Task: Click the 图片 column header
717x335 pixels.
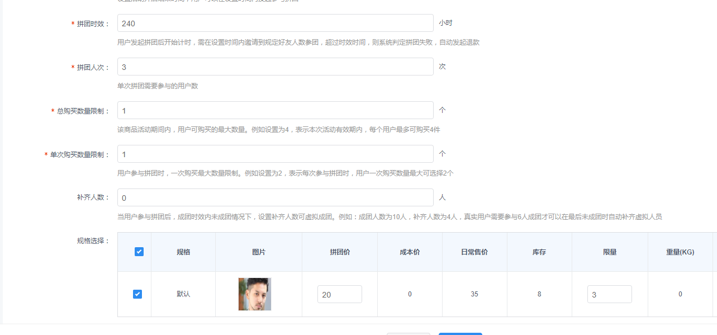Action: click(259, 252)
